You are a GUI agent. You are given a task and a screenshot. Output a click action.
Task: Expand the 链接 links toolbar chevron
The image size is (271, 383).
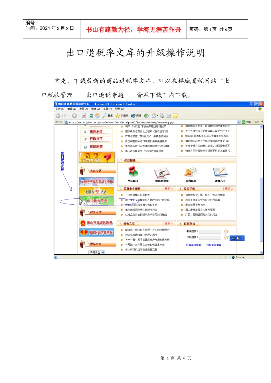pyautogui.click(x=262, y=122)
